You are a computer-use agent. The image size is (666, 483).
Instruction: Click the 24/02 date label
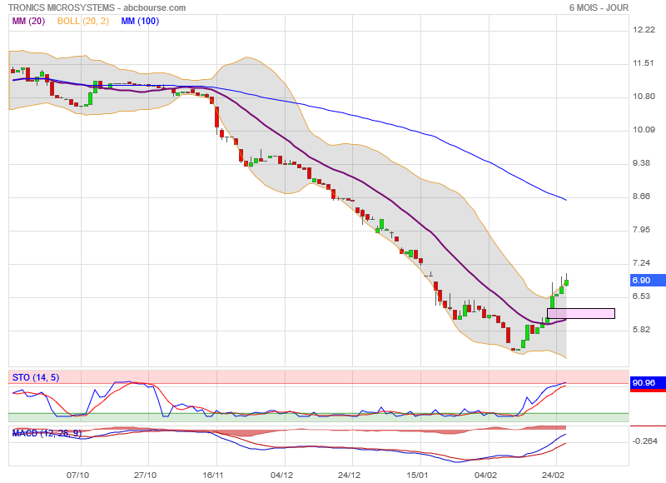point(553,475)
